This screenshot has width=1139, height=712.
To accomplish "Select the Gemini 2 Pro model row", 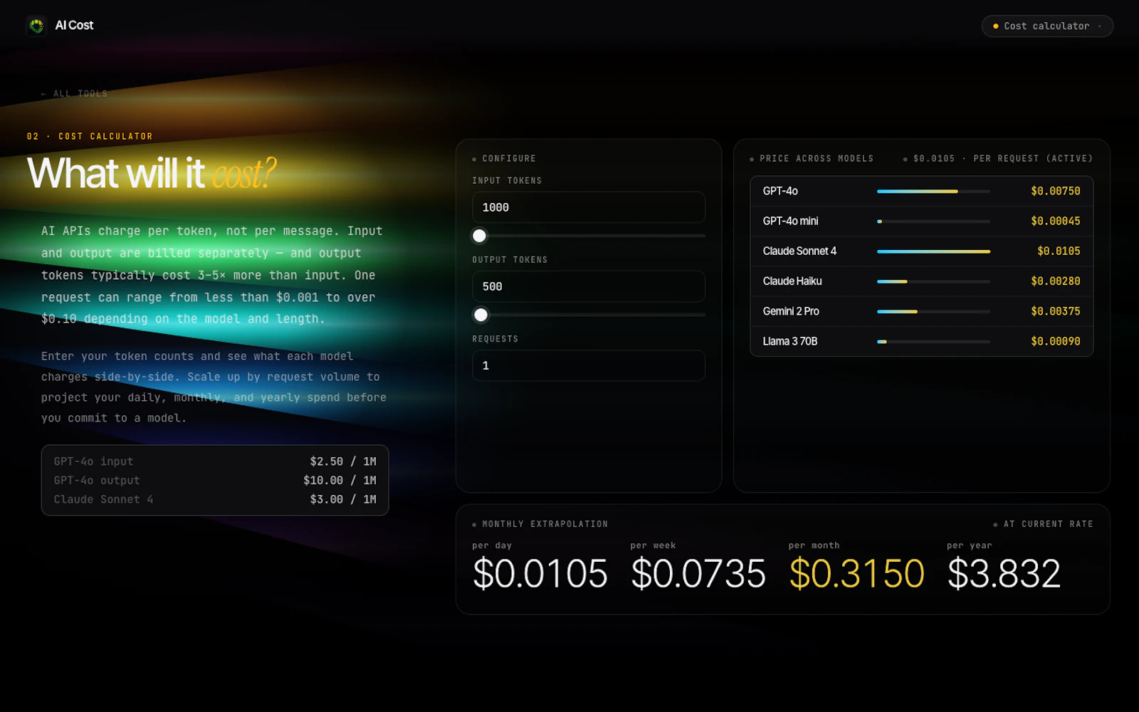I will tap(921, 311).
